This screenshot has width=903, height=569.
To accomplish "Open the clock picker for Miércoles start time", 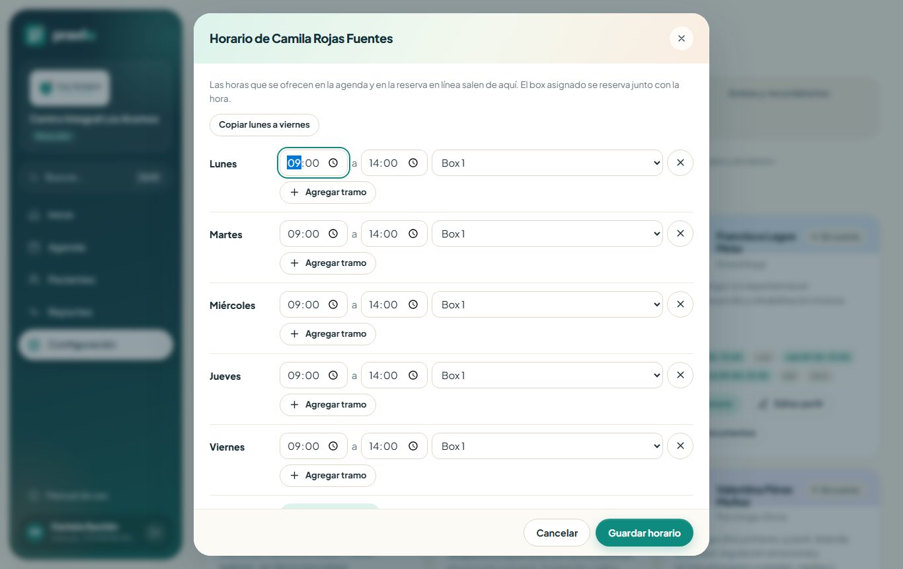I will [333, 304].
